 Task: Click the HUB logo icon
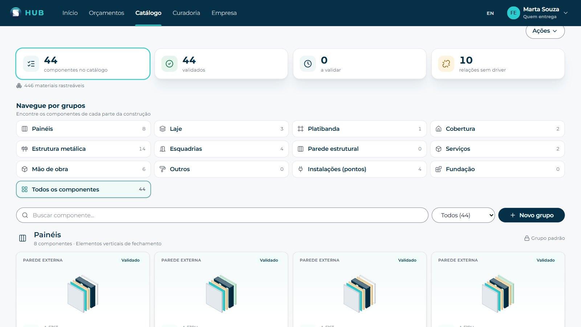pyautogui.click(x=16, y=13)
